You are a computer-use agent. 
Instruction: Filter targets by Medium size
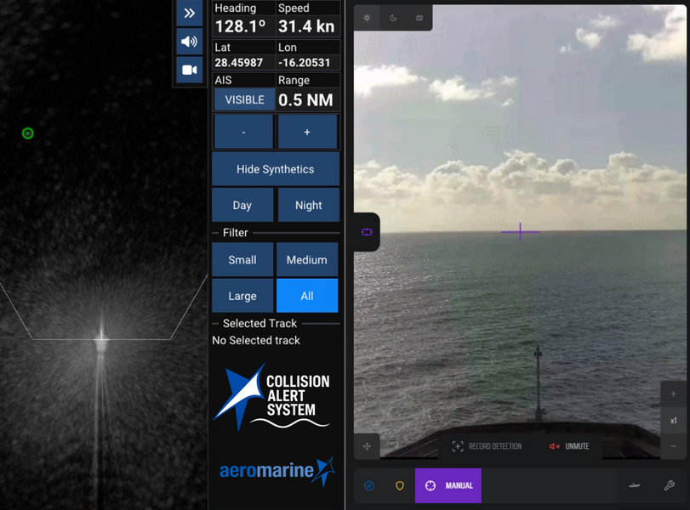[x=307, y=260]
